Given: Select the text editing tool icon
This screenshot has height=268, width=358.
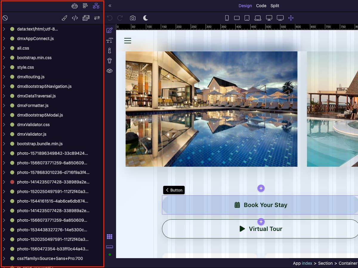Looking at the screenshot, I should tap(109, 40).
